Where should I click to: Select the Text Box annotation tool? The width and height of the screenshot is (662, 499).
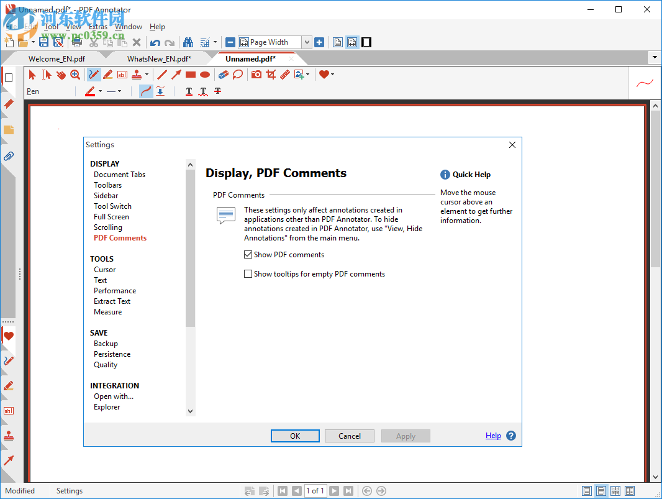[x=121, y=74]
